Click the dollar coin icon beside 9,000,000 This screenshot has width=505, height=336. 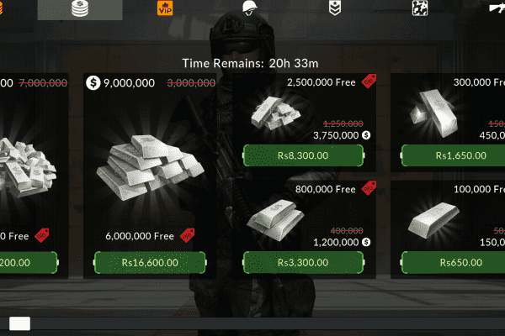pyautogui.click(x=93, y=83)
